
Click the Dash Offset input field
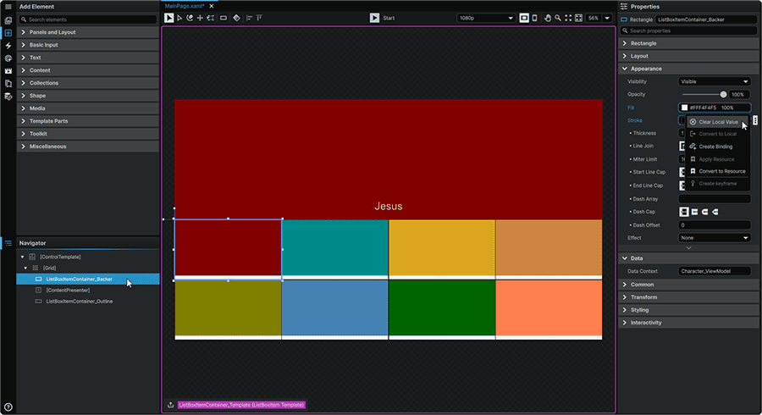coord(715,225)
